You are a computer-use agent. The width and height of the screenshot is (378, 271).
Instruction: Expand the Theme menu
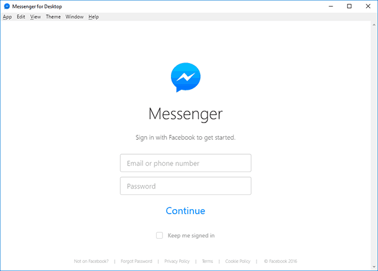pos(53,17)
